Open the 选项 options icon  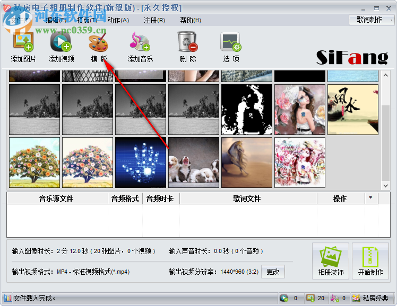pyautogui.click(x=231, y=42)
